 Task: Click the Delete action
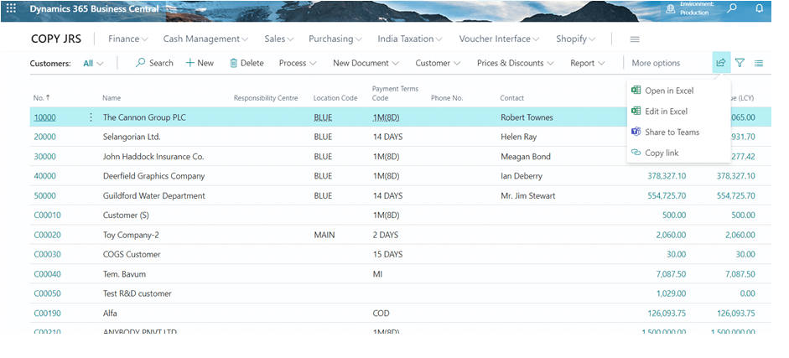tap(247, 63)
